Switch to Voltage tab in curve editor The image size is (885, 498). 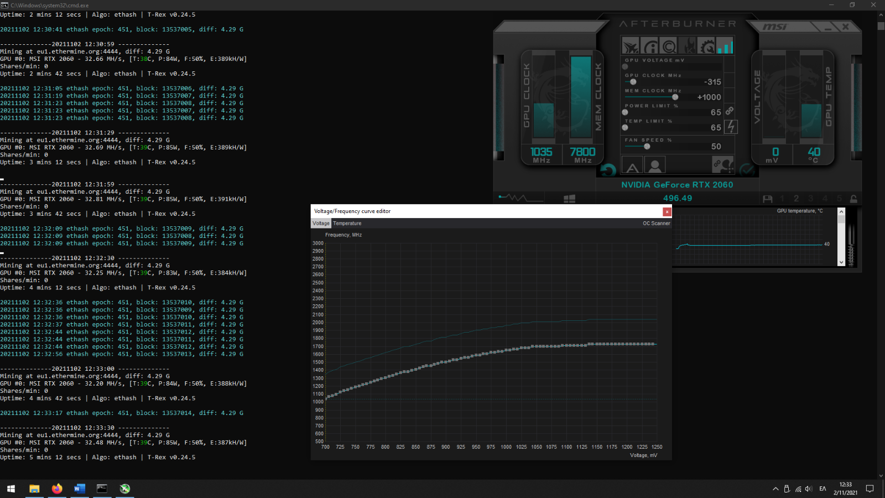(321, 224)
